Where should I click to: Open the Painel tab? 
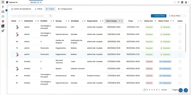[x=39, y=9]
